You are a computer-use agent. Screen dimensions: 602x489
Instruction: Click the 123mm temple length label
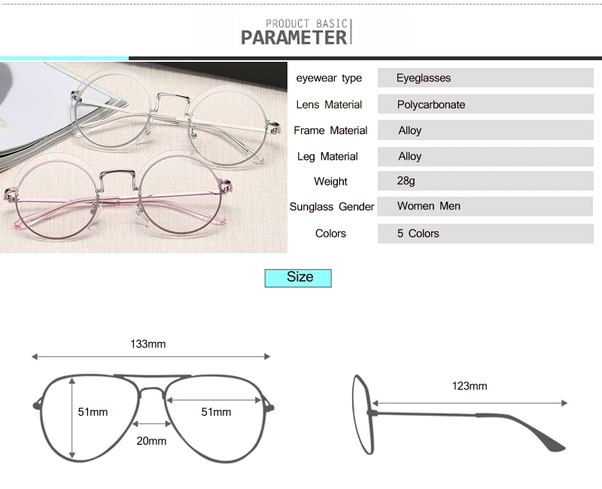click(x=470, y=386)
